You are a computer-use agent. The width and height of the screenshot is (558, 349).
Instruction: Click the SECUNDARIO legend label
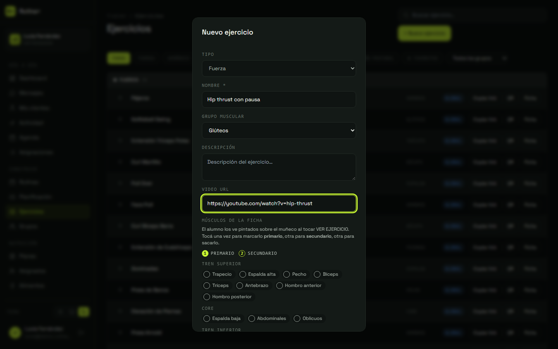[262, 253]
